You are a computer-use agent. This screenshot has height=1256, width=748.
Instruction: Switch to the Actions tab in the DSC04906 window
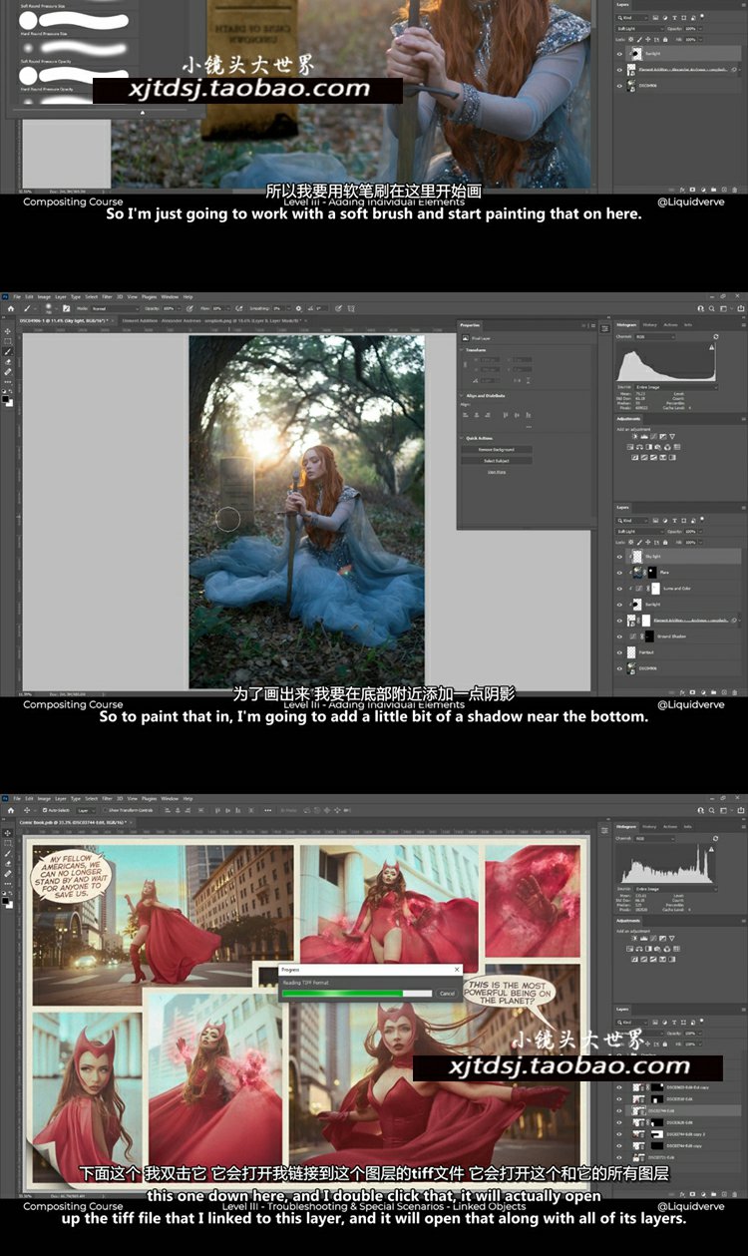coord(670,325)
